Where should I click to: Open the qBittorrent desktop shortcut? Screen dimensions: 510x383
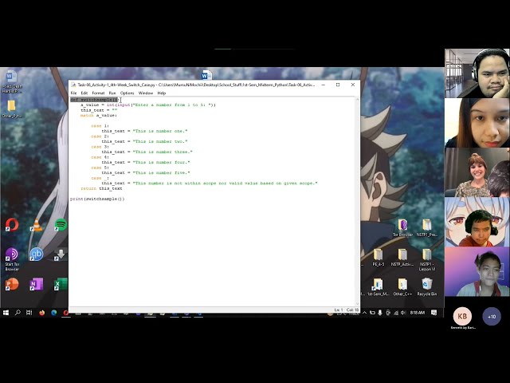point(36,255)
